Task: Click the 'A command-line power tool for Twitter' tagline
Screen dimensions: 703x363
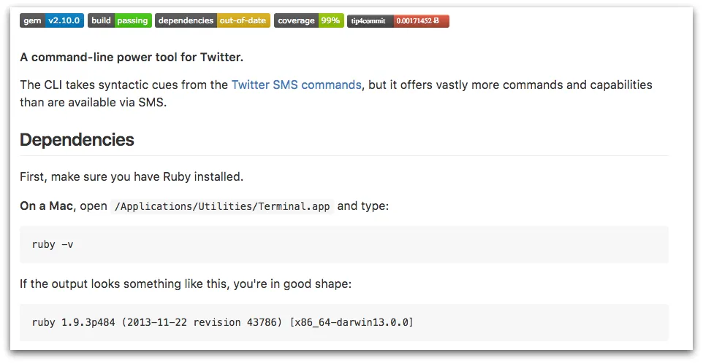Action: point(132,58)
